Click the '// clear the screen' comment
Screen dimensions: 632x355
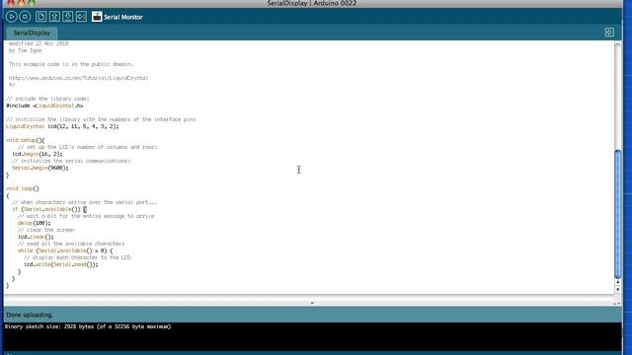pos(46,230)
